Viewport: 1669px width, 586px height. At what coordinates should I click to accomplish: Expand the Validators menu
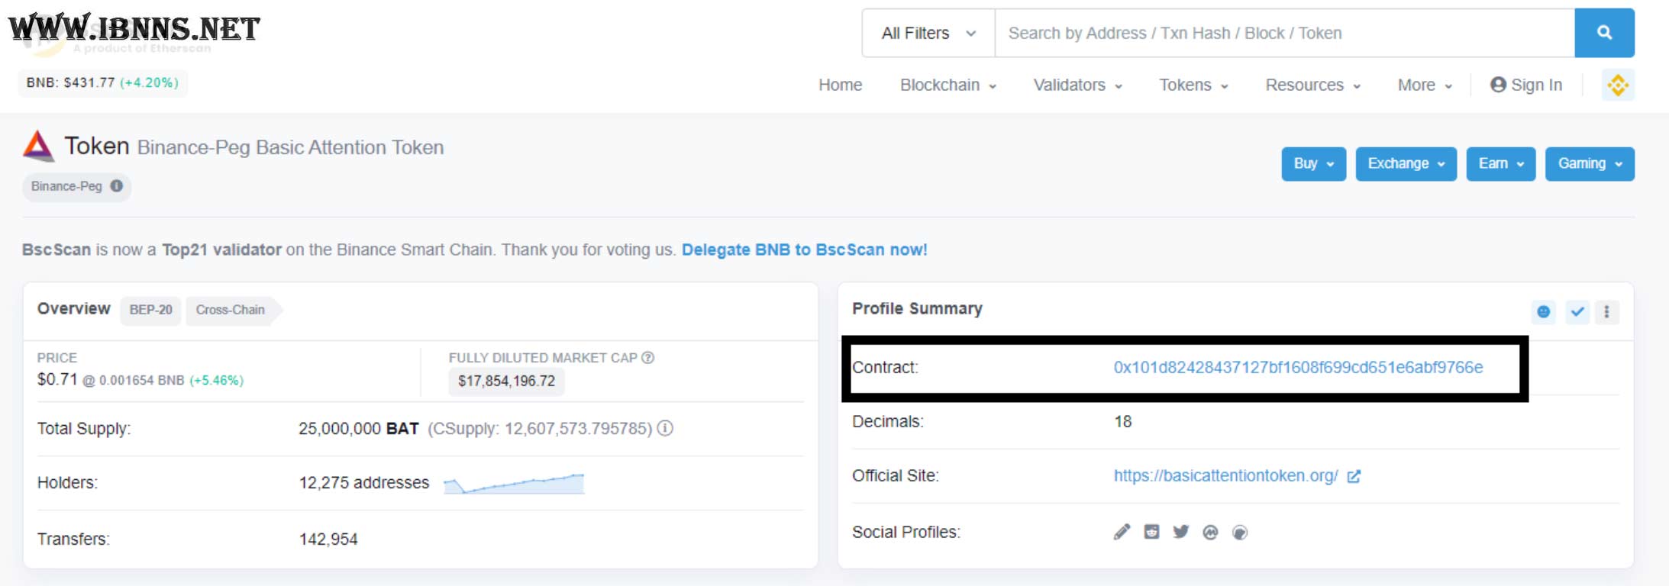click(1077, 85)
